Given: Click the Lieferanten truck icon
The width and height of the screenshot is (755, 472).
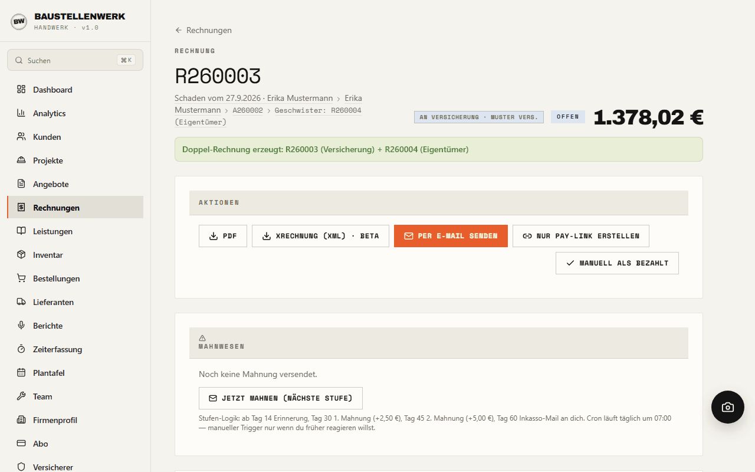Looking at the screenshot, I should [21, 302].
